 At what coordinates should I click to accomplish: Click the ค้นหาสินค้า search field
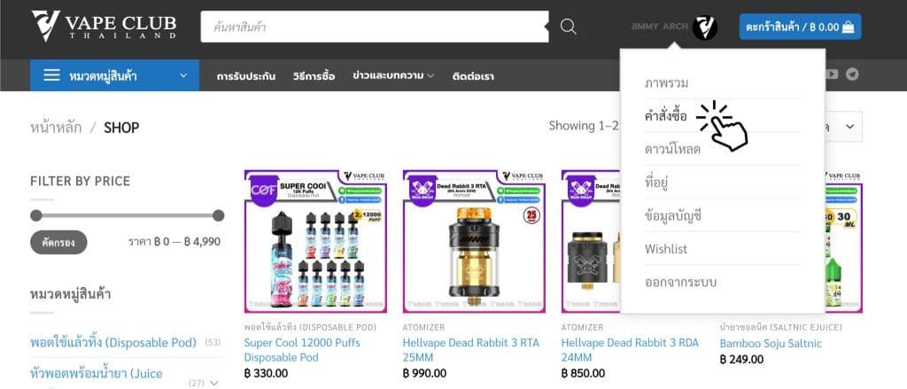coord(375,27)
